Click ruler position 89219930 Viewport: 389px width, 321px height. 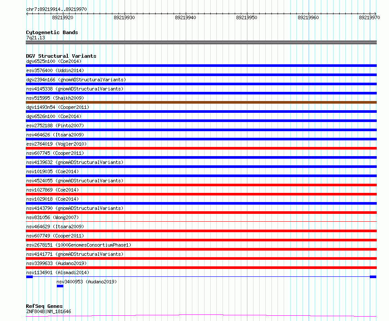pyautogui.click(x=124, y=17)
